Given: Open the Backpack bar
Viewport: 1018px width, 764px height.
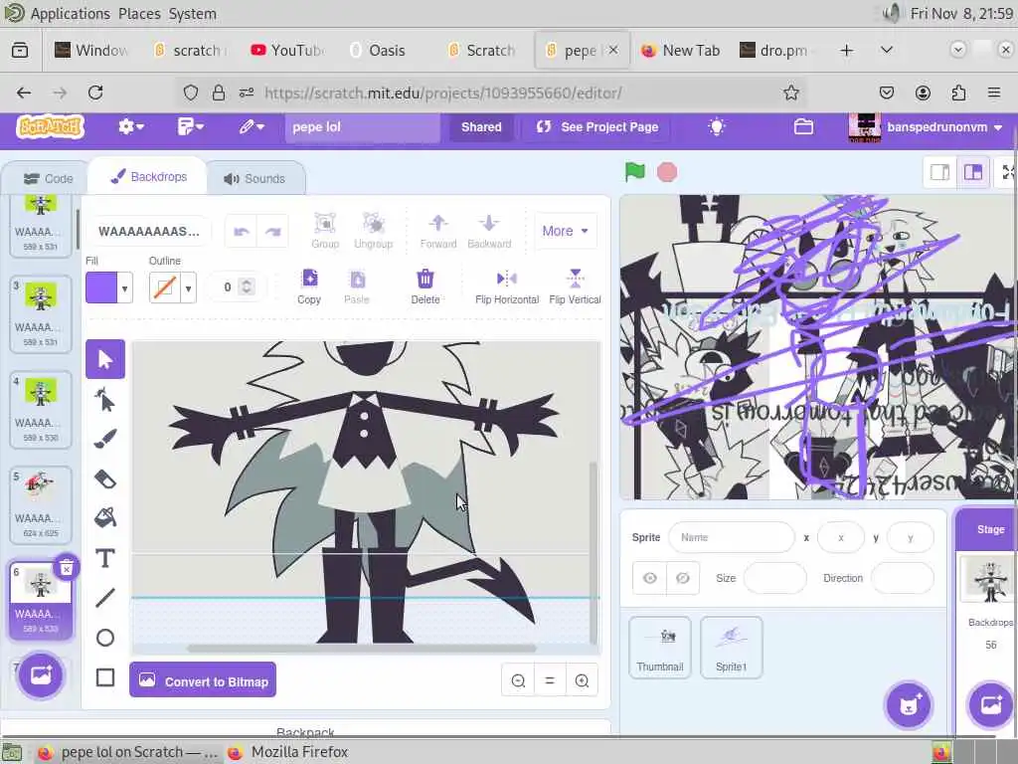Looking at the screenshot, I should [306, 731].
